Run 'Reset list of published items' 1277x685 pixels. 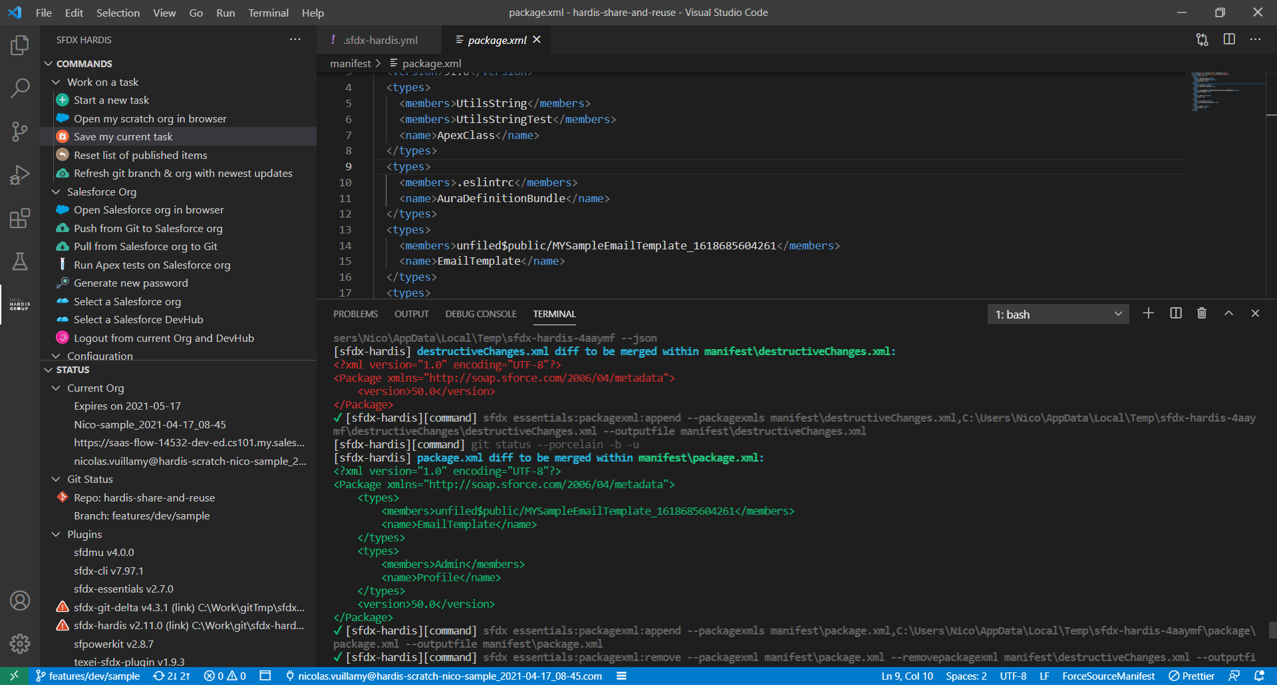178,155
